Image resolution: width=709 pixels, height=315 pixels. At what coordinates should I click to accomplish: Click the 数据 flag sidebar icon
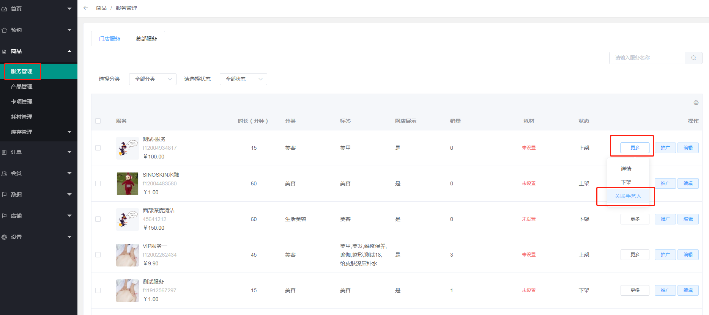tap(4, 195)
